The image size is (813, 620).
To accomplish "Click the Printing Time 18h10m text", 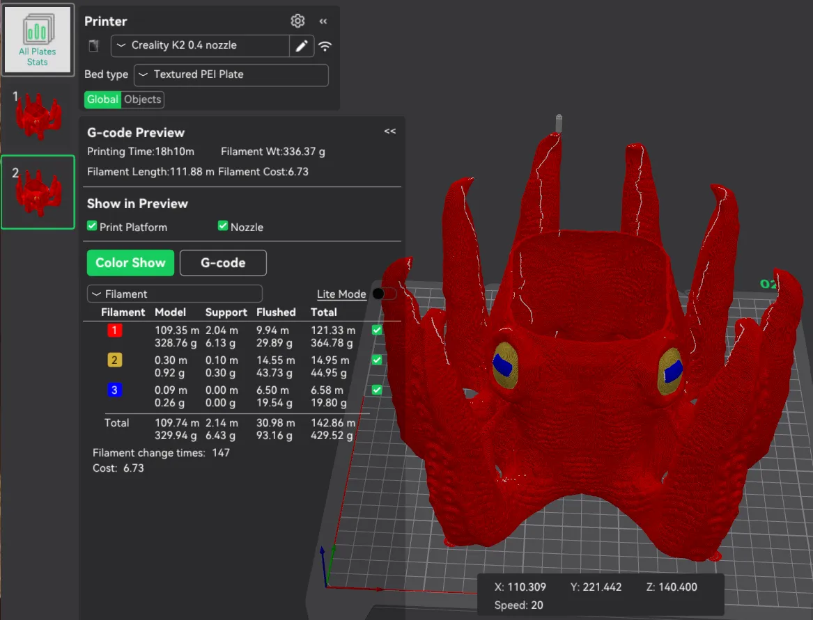I will click(x=141, y=152).
